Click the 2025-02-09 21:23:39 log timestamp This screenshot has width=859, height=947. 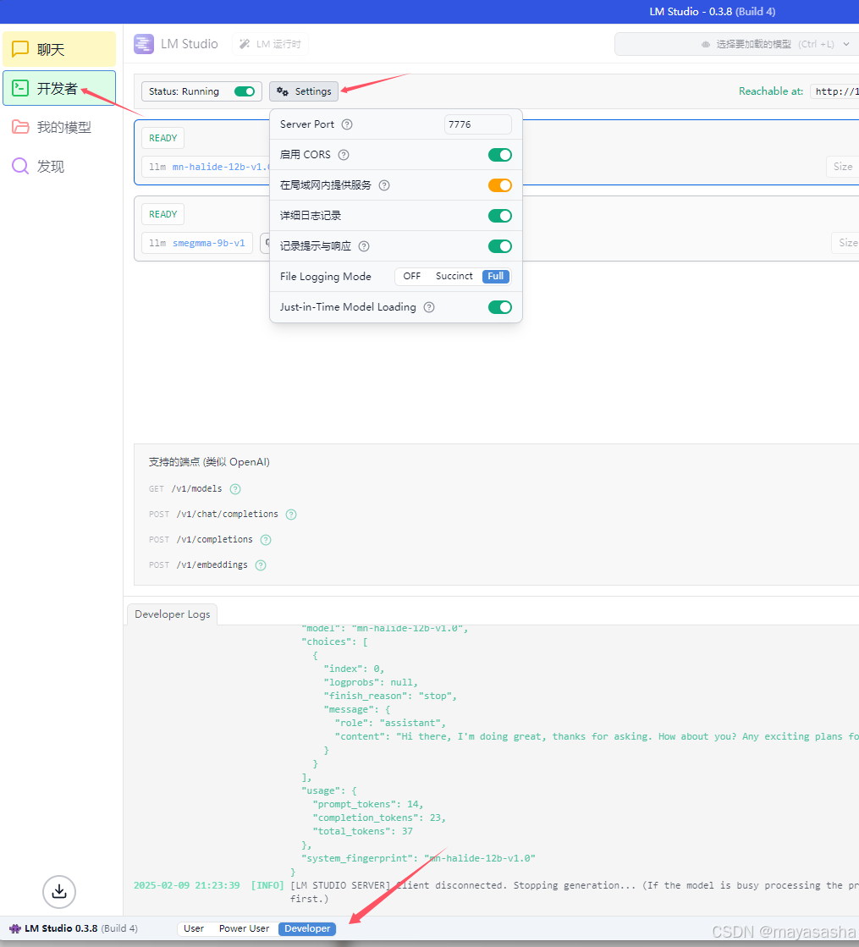click(x=187, y=885)
